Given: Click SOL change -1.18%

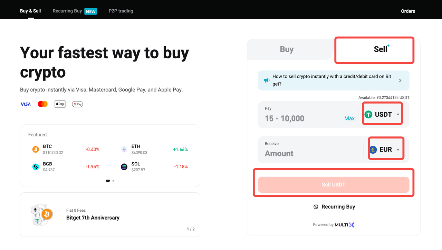Looking at the screenshot, I should (x=181, y=167).
